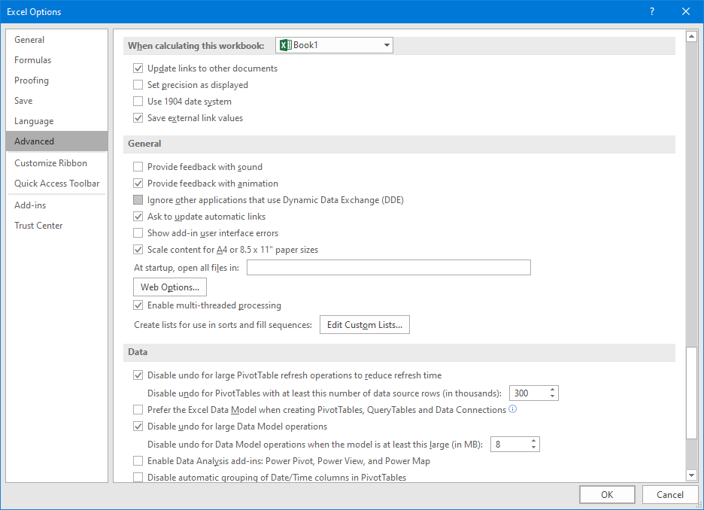Viewport: 704px width, 510px height.
Task: Click the Data Model size field showing 8
Action: click(x=510, y=445)
